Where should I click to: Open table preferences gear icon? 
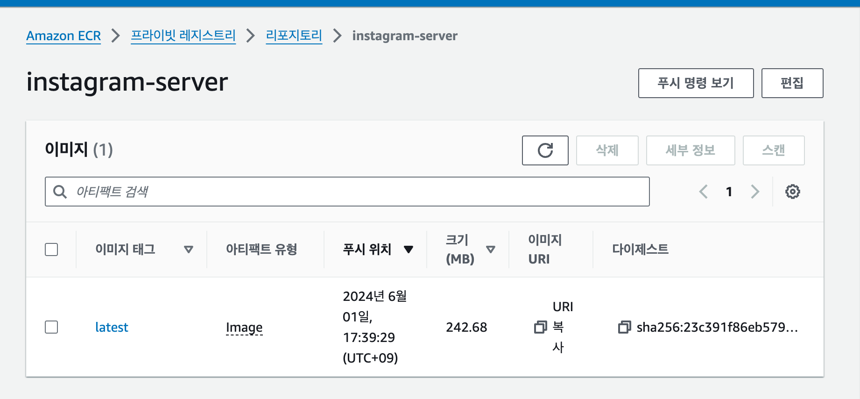792,192
